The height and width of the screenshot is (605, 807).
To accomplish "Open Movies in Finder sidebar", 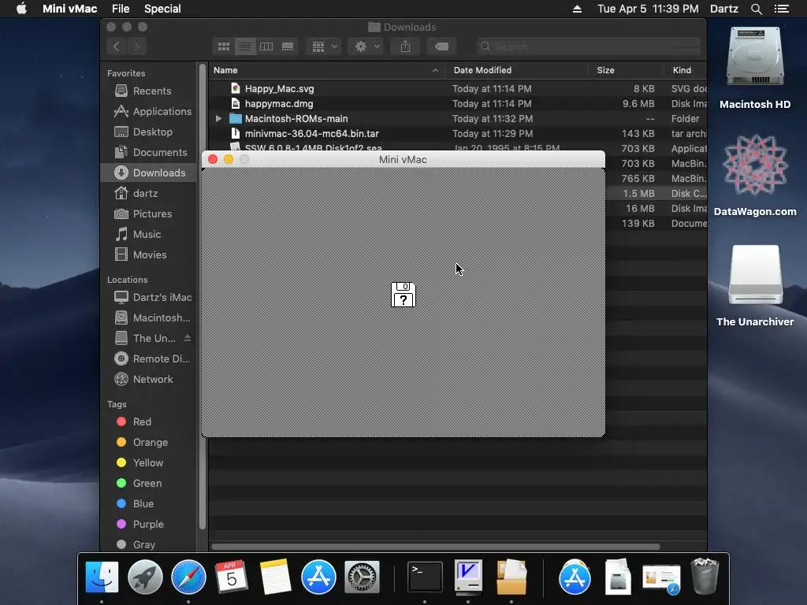I will click(x=149, y=254).
